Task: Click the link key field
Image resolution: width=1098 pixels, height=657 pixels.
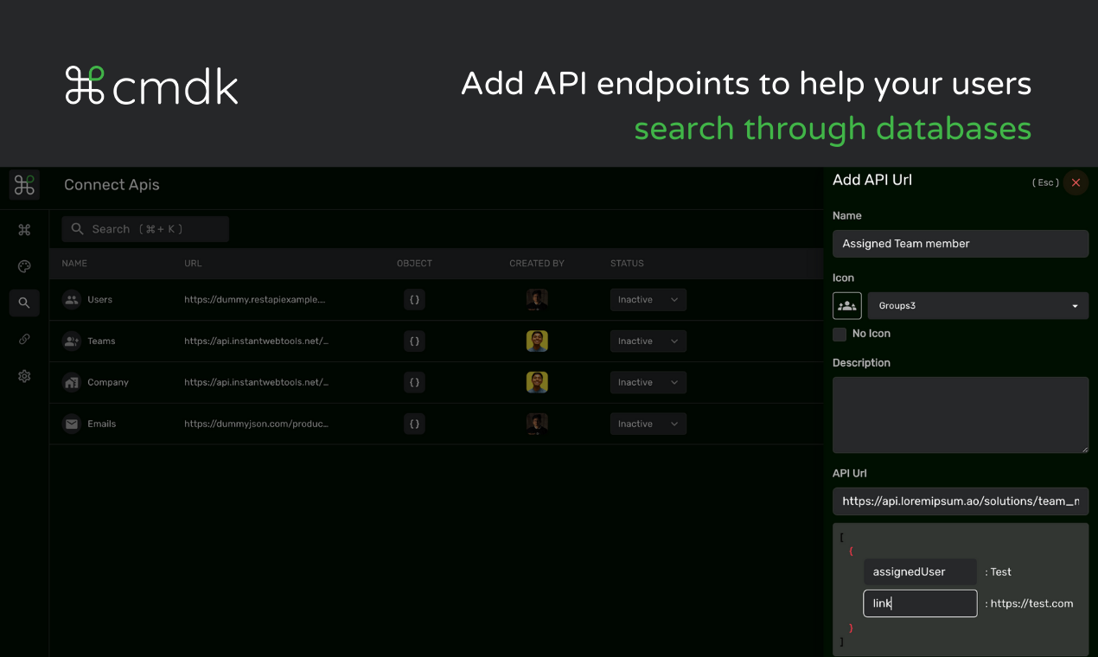Action: [920, 603]
